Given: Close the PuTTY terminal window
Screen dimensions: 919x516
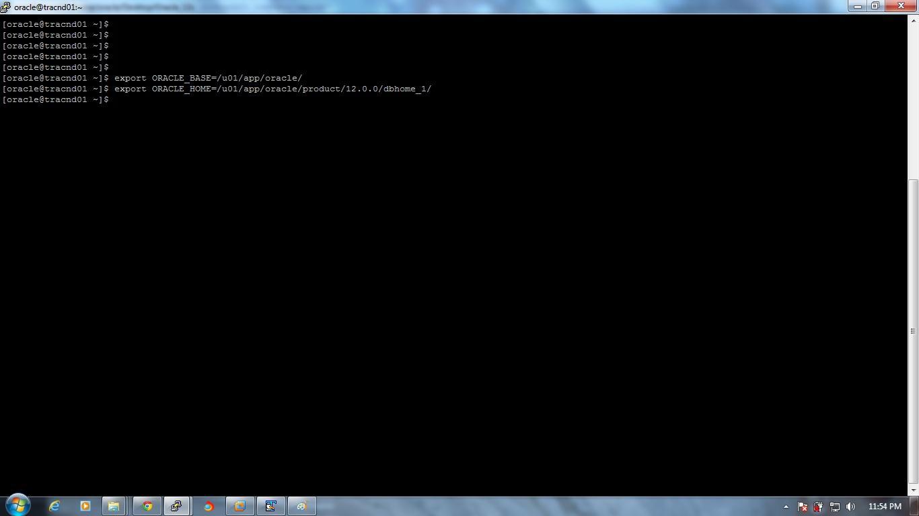Looking at the screenshot, I should (901, 6).
